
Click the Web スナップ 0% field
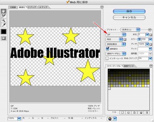click(143, 59)
